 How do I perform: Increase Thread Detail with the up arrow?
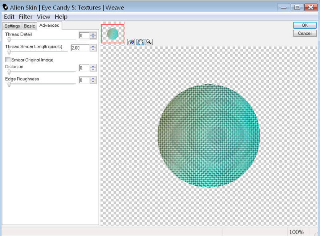(93, 34)
